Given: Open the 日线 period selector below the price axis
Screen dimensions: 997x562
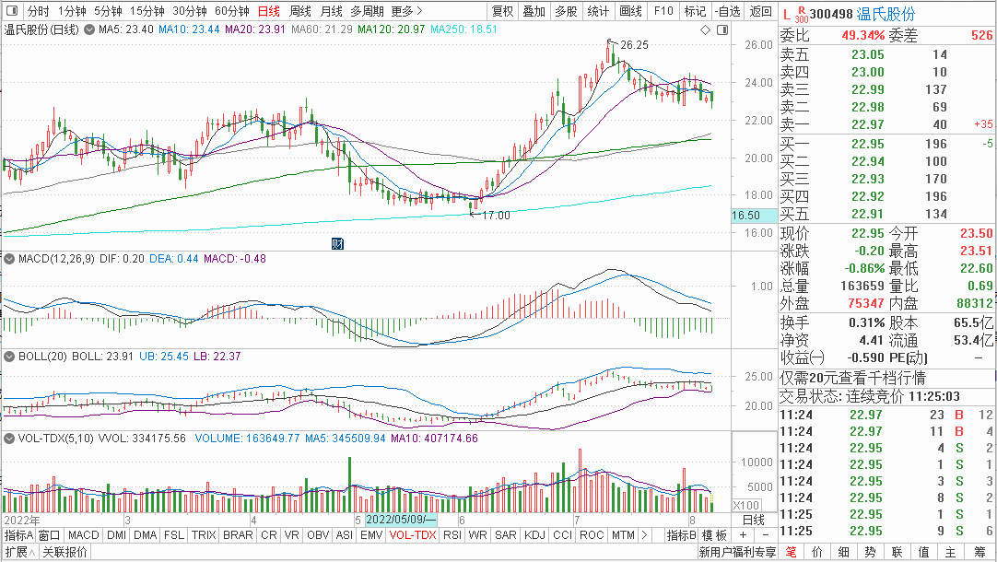Looking at the screenshot, I should [754, 520].
